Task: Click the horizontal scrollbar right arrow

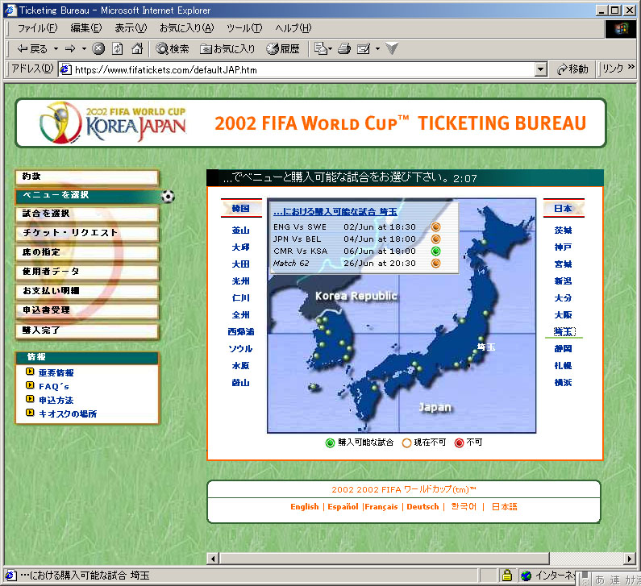Action: click(x=631, y=559)
